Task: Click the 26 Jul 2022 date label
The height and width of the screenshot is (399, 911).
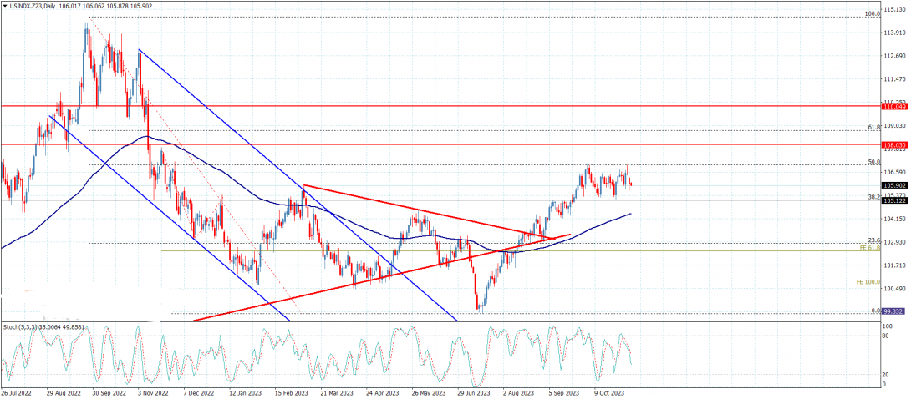Action: pyautogui.click(x=16, y=393)
